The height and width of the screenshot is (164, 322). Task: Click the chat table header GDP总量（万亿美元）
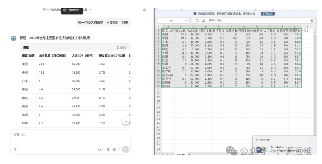(52, 55)
